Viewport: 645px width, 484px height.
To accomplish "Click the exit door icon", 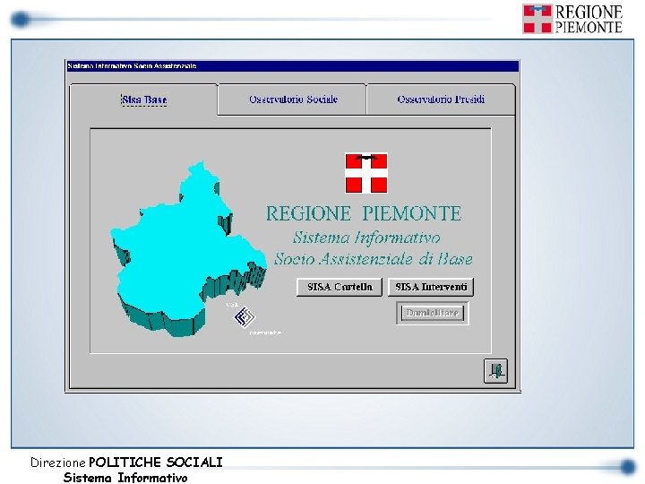I will (495, 371).
